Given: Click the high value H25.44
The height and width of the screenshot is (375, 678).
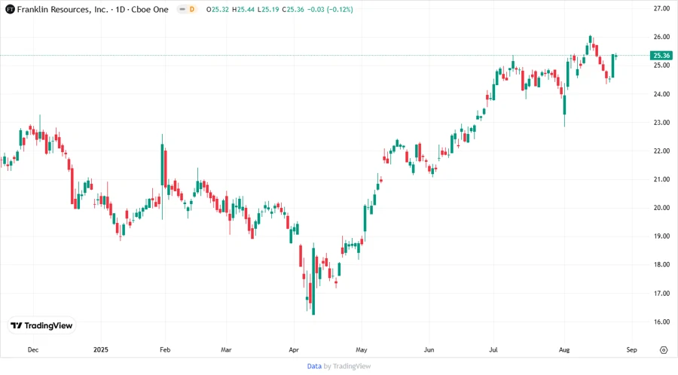Looking at the screenshot, I should point(243,10).
